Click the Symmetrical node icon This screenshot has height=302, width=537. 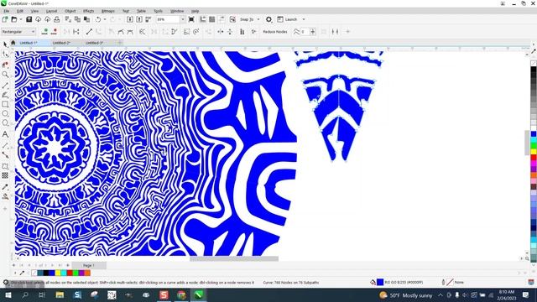tap(130, 32)
